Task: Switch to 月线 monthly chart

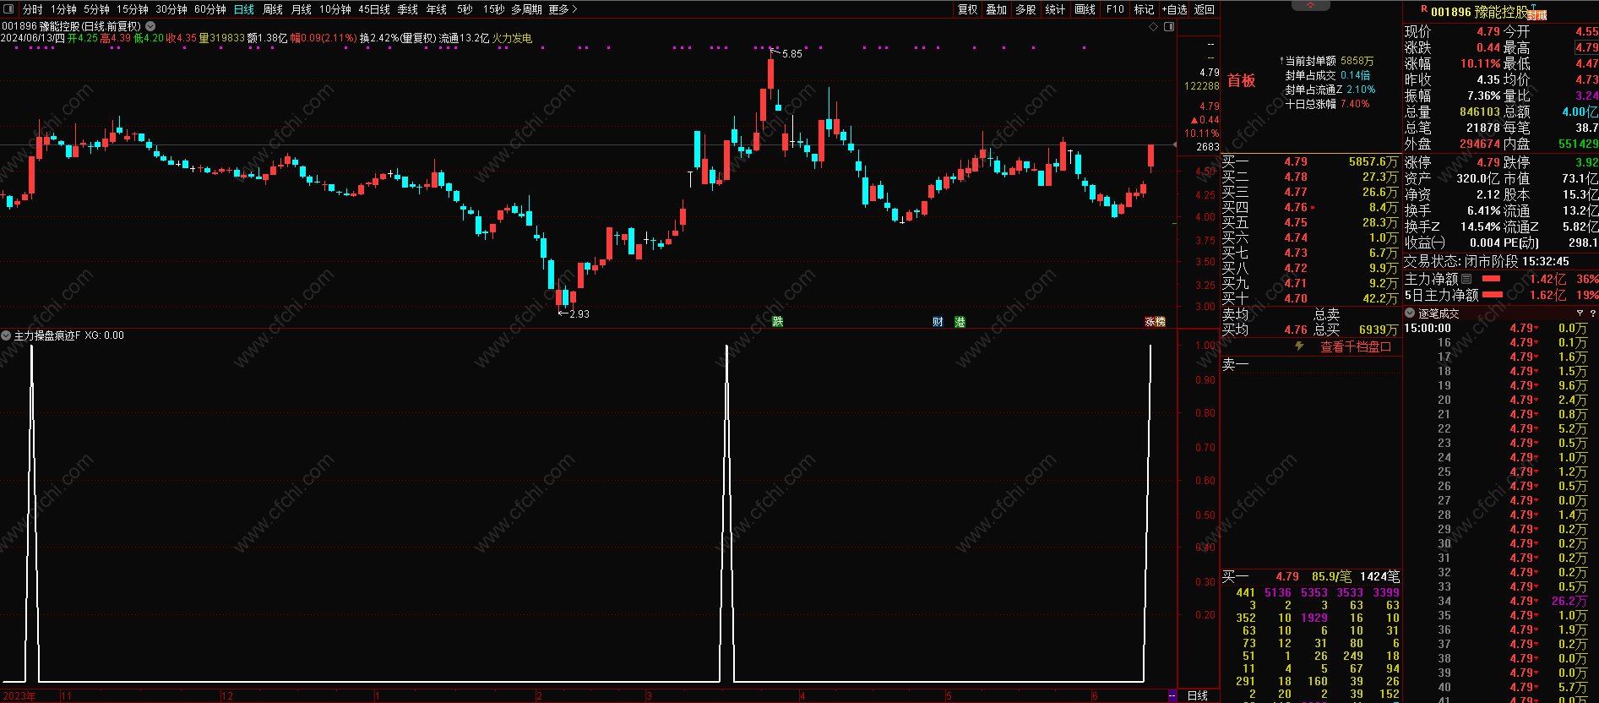Action: [x=302, y=9]
